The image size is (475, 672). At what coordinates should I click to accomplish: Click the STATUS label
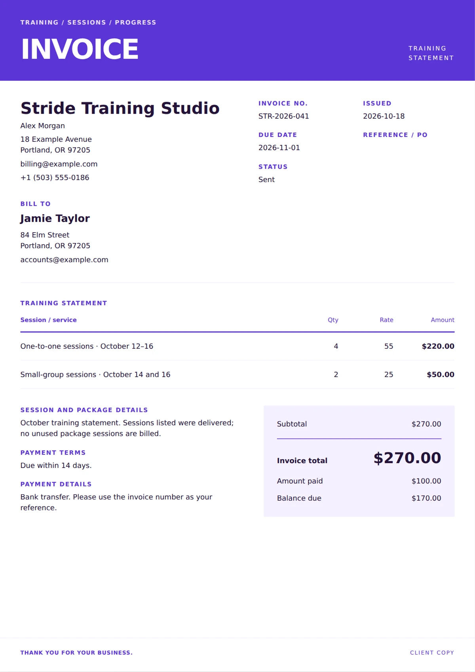273,167
